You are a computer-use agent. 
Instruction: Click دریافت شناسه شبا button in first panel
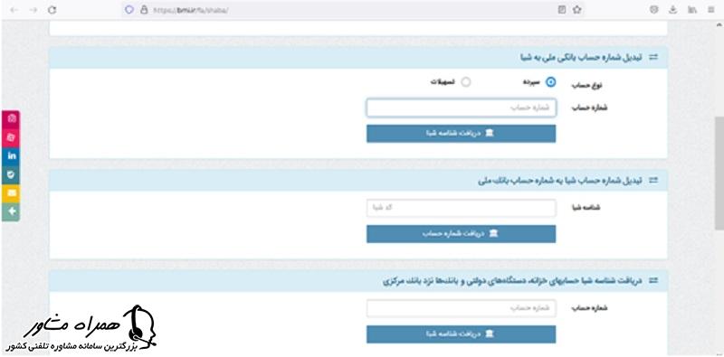(x=462, y=134)
